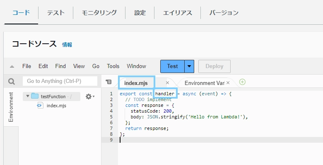
Task: Open the Go menu
Action: [x=96, y=66]
